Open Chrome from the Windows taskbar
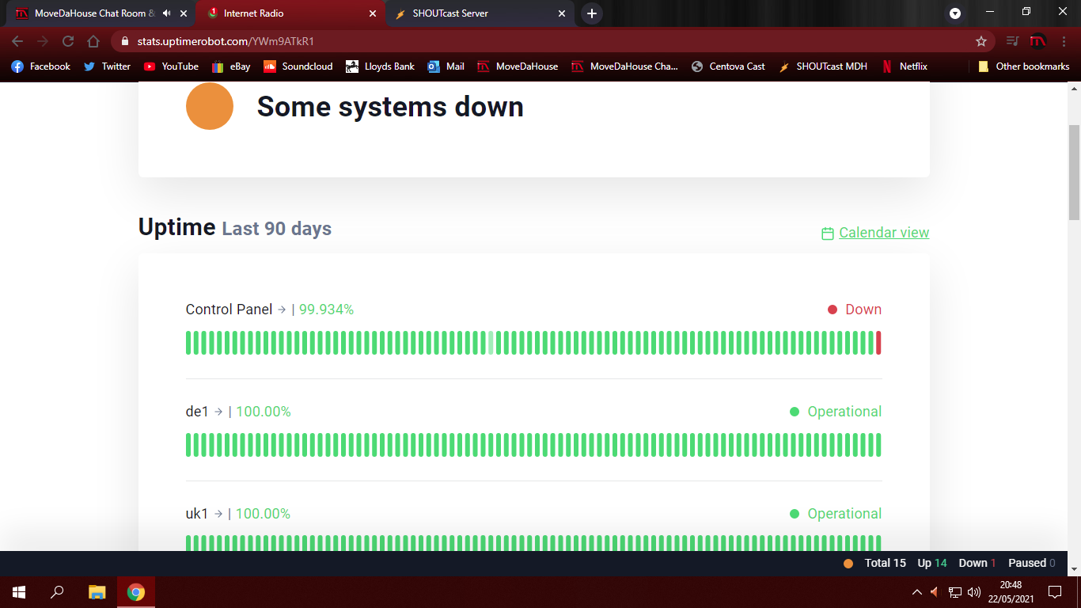1081x608 pixels. point(136,591)
